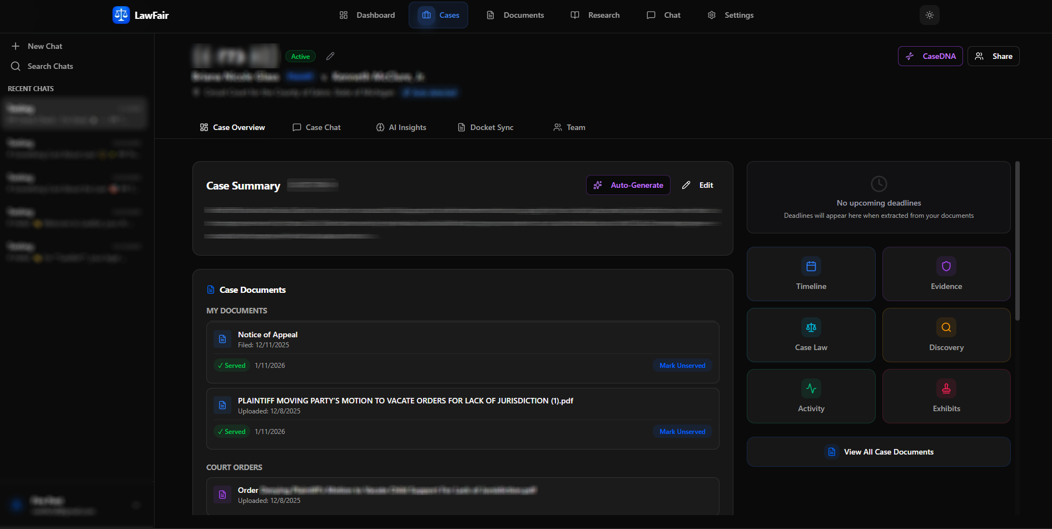Switch to the Team tab

(x=569, y=127)
